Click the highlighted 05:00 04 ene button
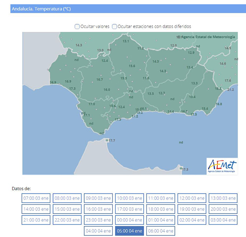The image size is (246, 237). pyautogui.click(x=130, y=231)
